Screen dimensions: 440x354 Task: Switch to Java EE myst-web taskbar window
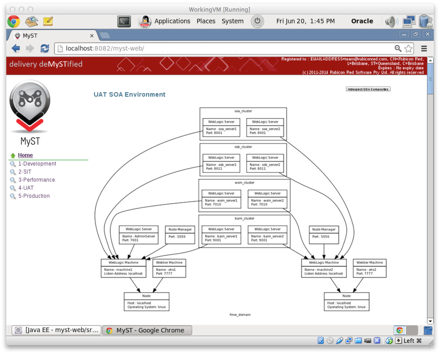[x=56, y=330]
